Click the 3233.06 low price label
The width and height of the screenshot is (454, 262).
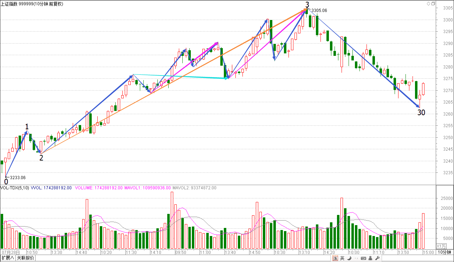18,178
